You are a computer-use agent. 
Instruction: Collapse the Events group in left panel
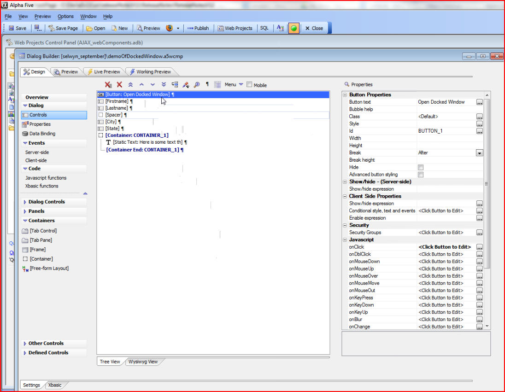click(x=25, y=143)
